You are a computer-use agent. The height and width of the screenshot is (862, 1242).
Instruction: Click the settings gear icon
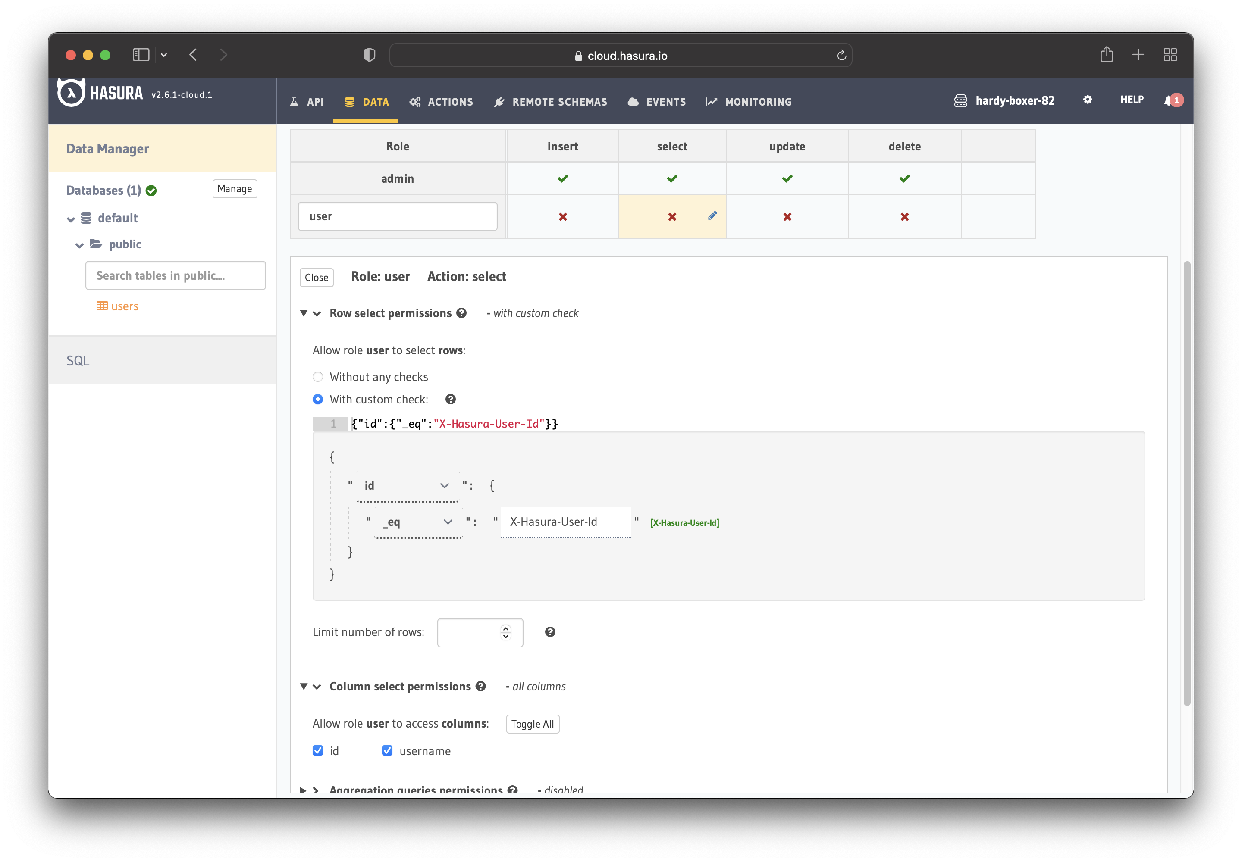[1087, 100]
